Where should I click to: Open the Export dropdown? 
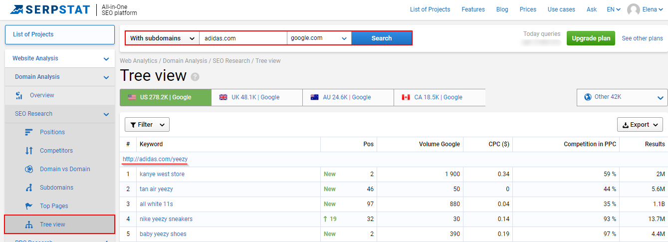click(640, 125)
